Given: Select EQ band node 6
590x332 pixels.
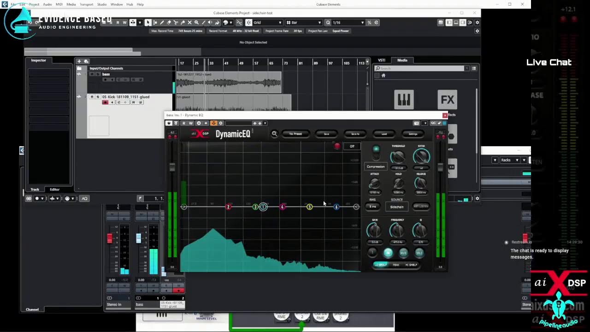Looking at the screenshot, I should point(336,207).
